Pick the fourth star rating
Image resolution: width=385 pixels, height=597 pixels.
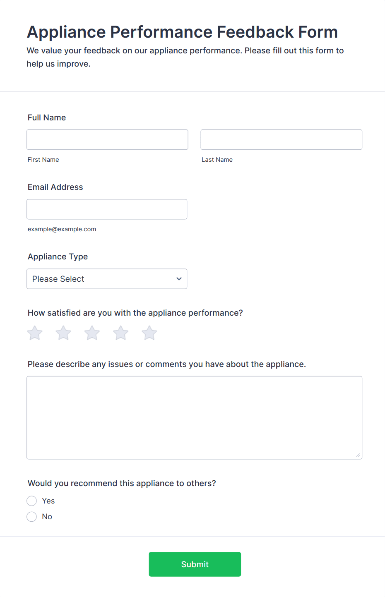(x=121, y=333)
